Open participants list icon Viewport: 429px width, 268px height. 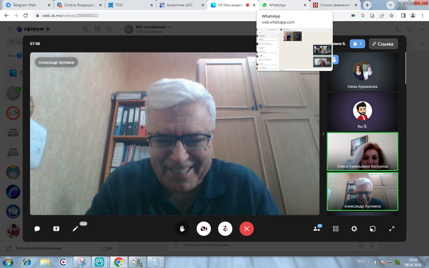coord(317,229)
